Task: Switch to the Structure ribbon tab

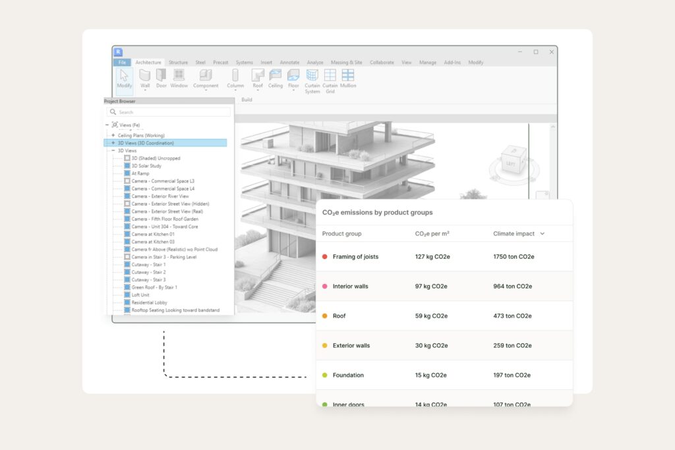Action: pos(178,63)
